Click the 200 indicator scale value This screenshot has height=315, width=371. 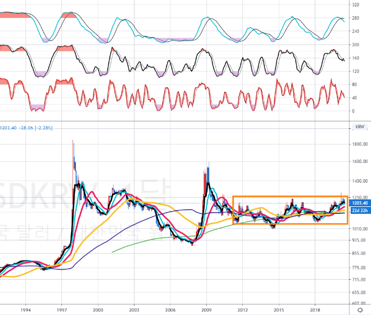click(355, 45)
